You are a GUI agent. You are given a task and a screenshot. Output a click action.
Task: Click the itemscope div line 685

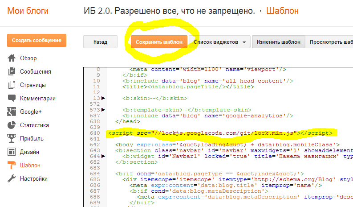pyautogui.click(x=238, y=179)
